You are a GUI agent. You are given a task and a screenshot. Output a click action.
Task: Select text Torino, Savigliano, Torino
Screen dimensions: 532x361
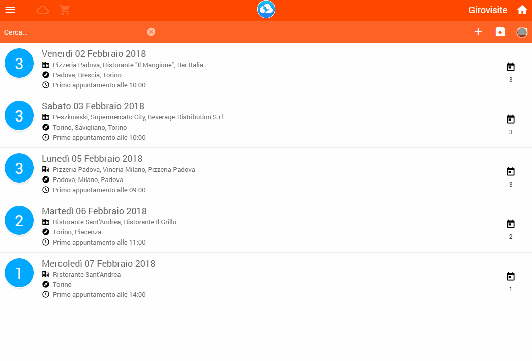90,128
